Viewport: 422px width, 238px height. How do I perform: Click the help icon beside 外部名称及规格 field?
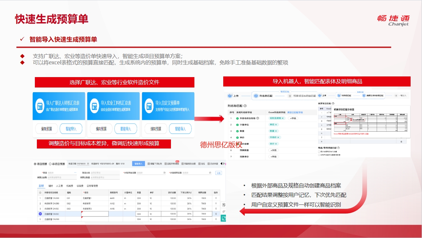click(258, 118)
